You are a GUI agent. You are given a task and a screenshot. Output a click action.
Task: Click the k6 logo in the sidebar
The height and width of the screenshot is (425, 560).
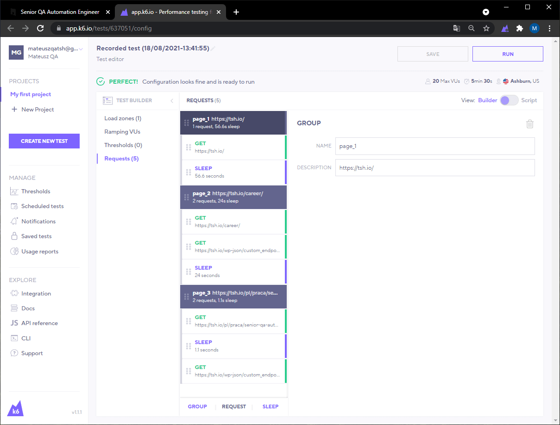point(15,408)
